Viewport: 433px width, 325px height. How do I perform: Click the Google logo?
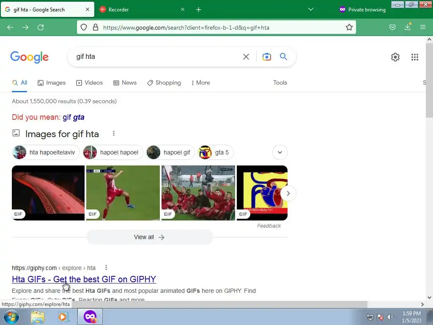30,57
